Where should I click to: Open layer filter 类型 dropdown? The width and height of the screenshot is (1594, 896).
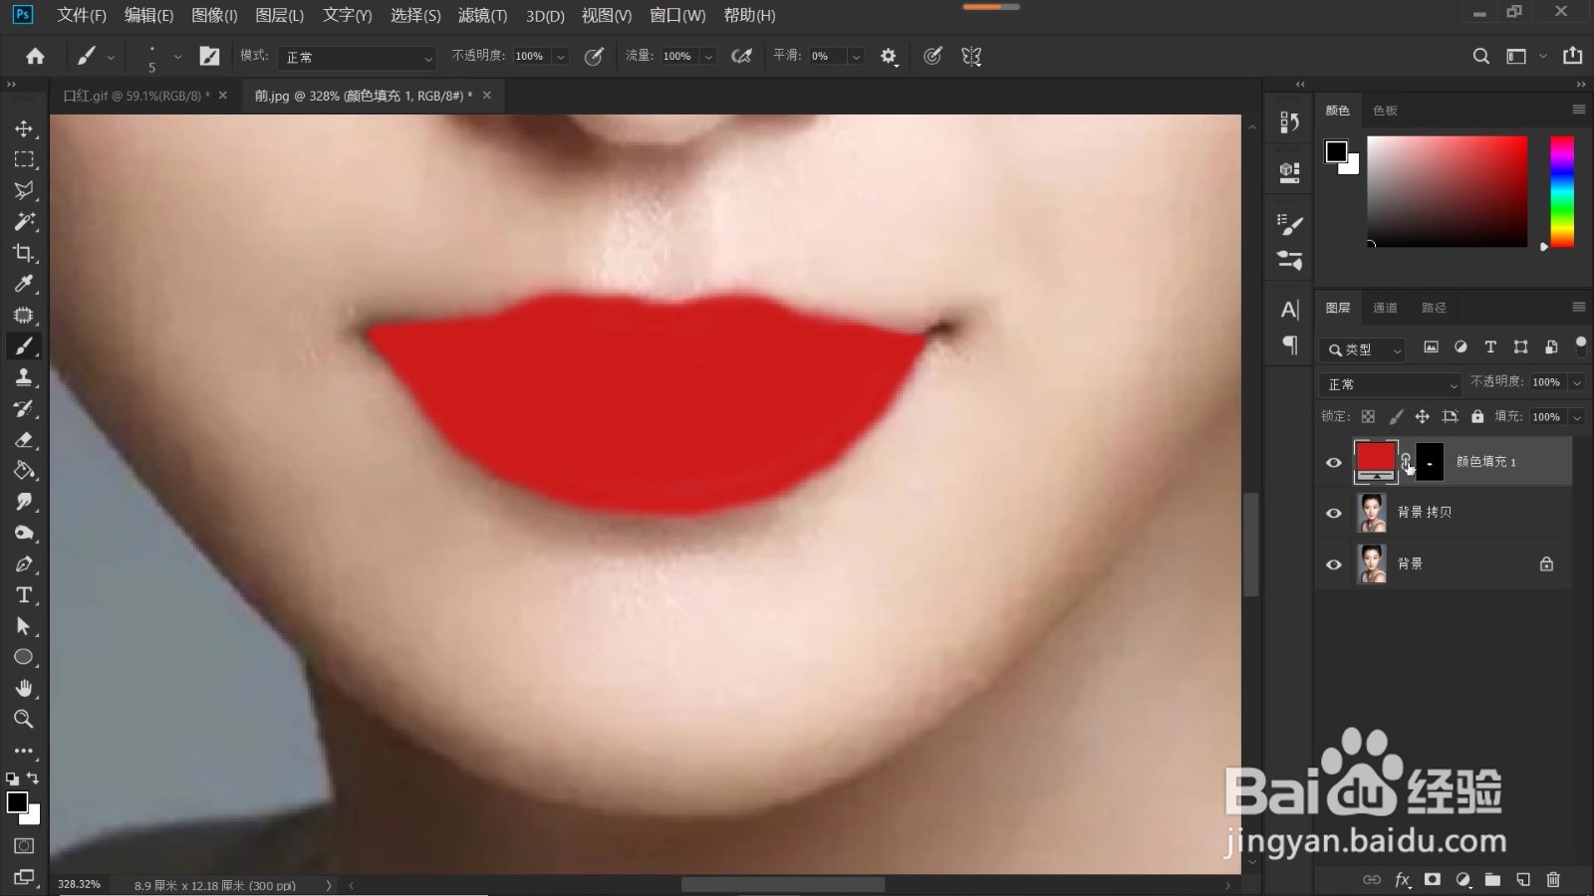[x=1363, y=349]
